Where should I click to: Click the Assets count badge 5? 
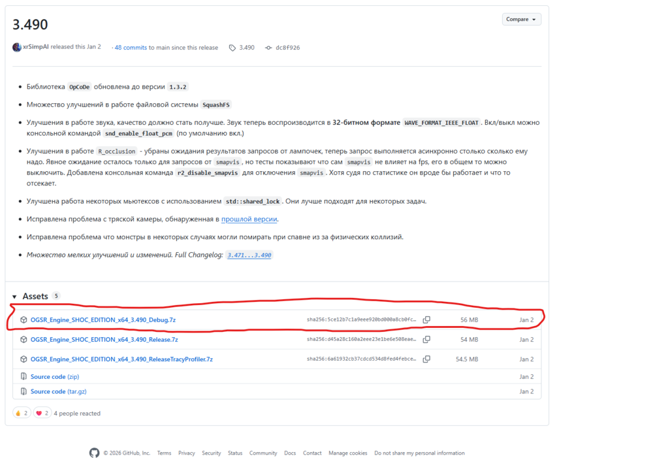(x=56, y=296)
